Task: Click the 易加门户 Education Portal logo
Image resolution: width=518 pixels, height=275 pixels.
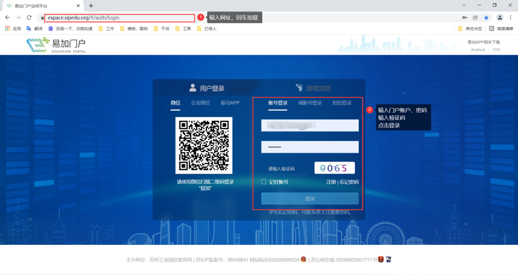Action: click(56, 45)
